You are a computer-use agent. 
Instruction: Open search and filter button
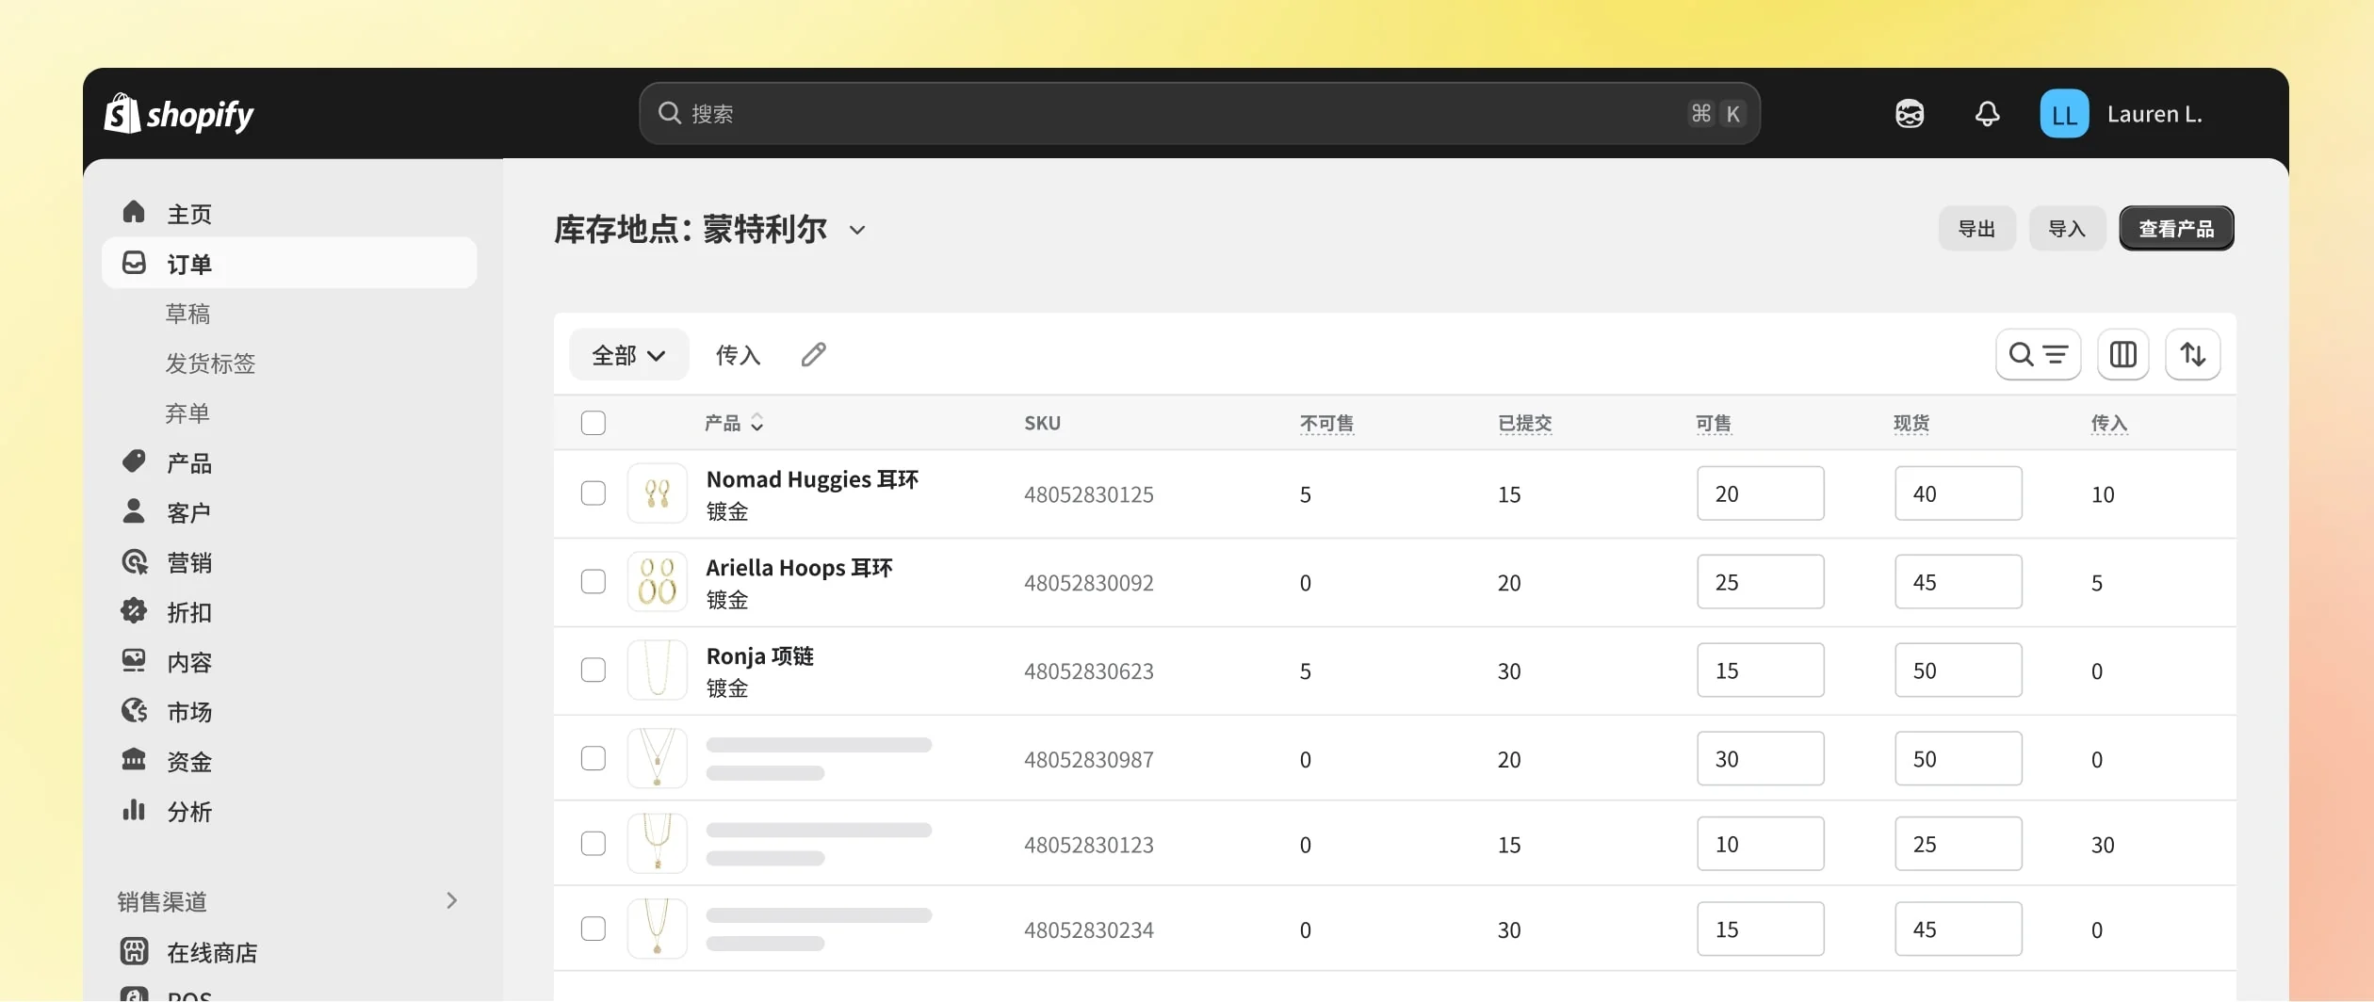(x=2038, y=354)
